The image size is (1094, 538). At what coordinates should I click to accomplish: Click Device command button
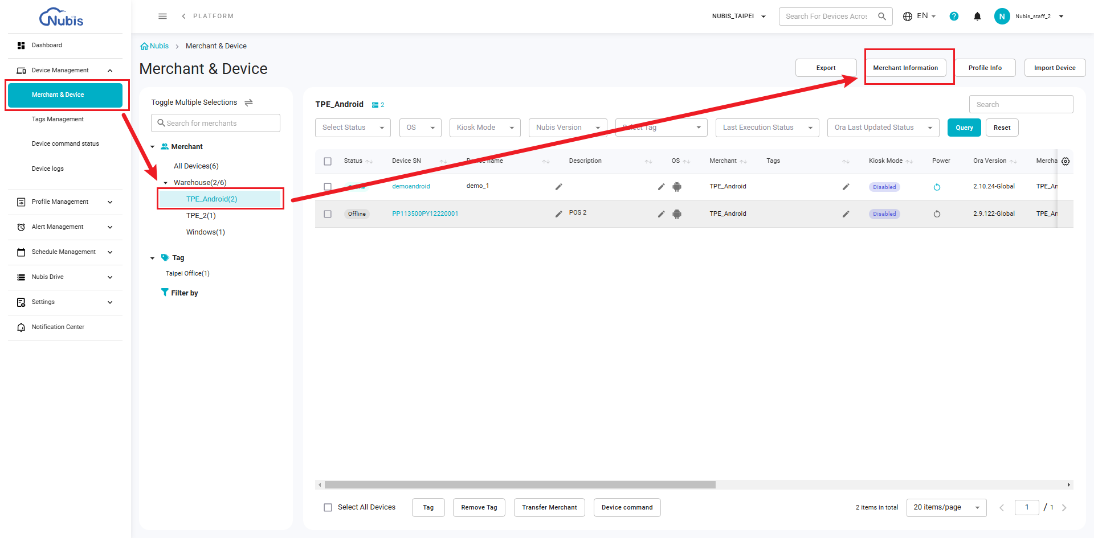click(627, 507)
